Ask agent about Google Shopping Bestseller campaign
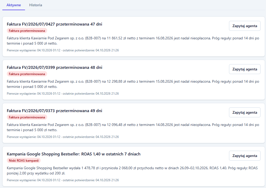This screenshot has width=266, height=188. pyautogui.click(x=245, y=156)
